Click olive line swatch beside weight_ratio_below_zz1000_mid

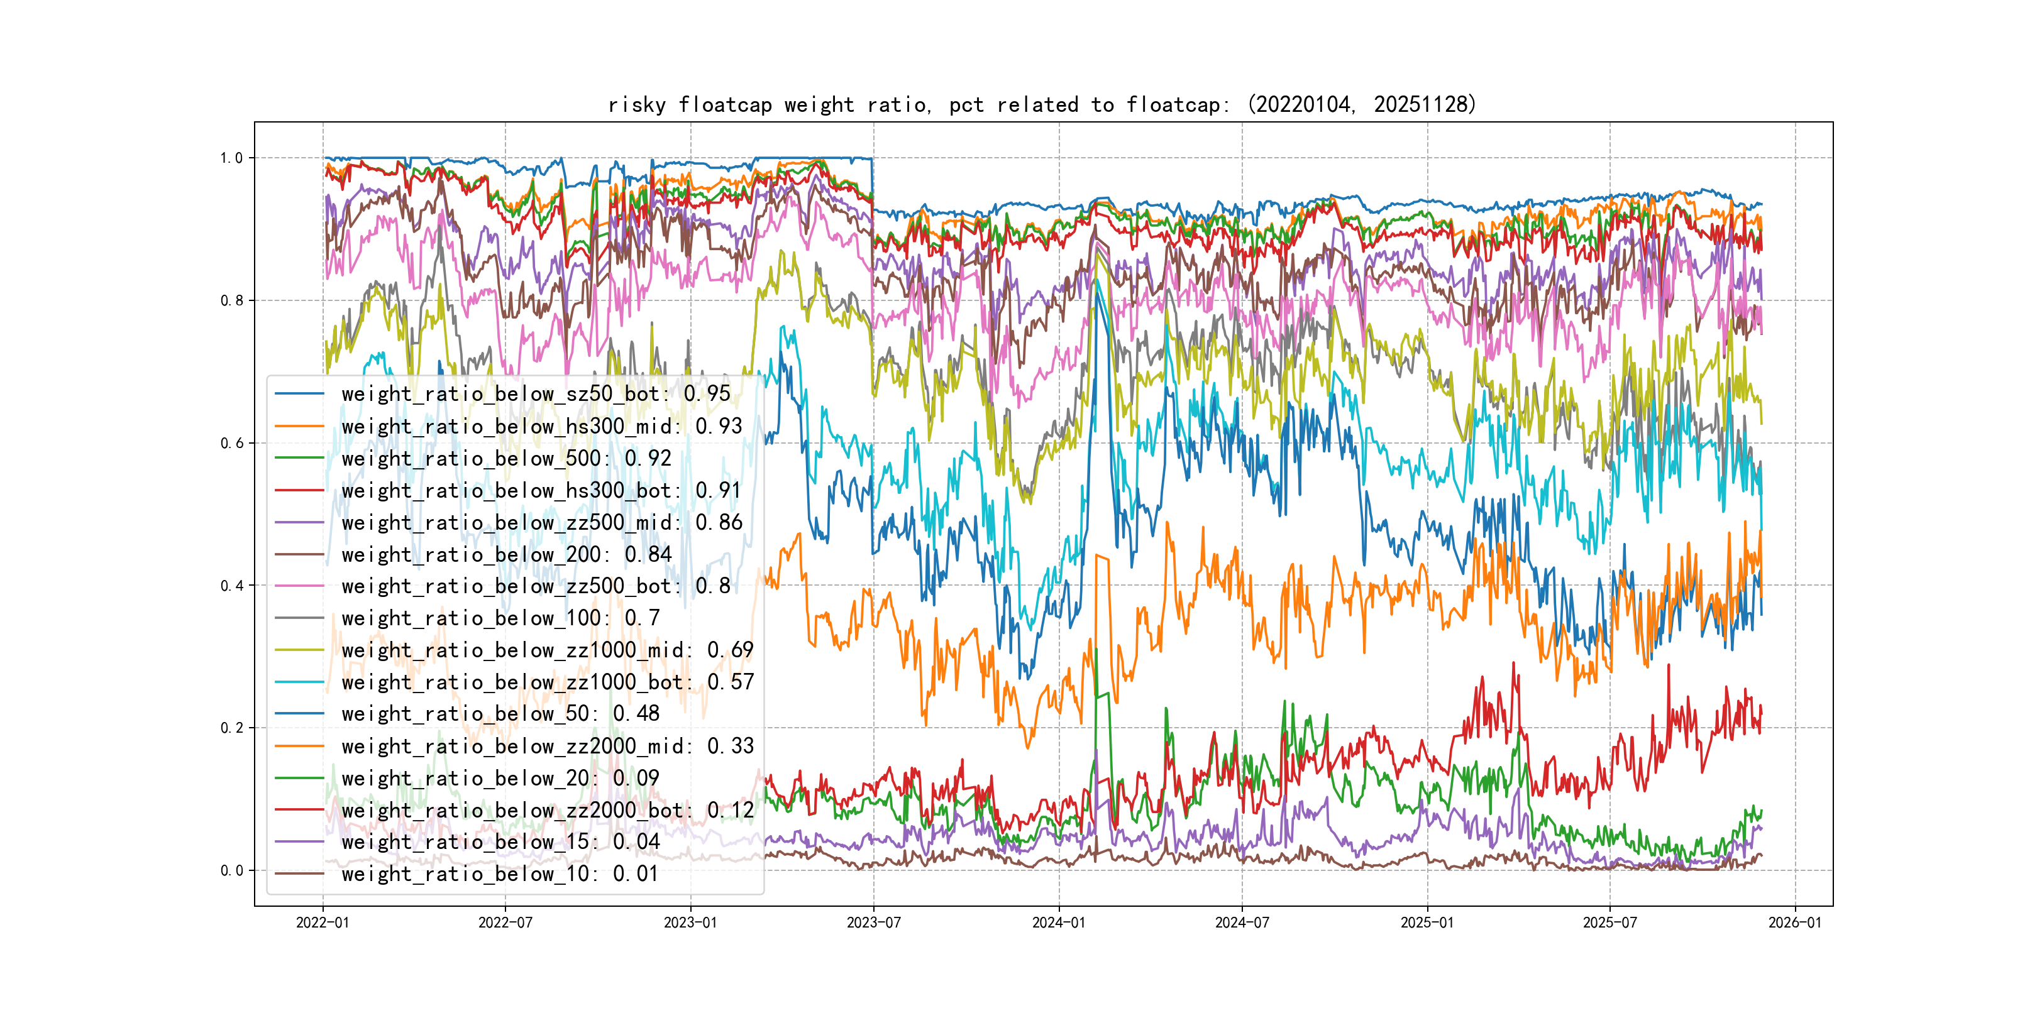[x=300, y=650]
